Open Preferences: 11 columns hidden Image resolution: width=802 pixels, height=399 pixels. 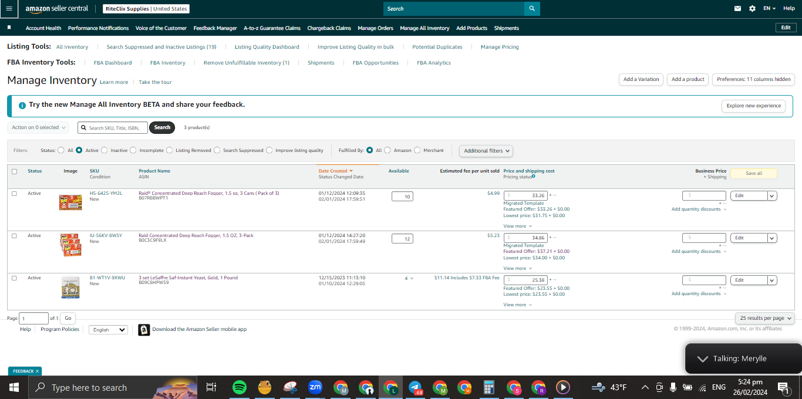pos(753,79)
